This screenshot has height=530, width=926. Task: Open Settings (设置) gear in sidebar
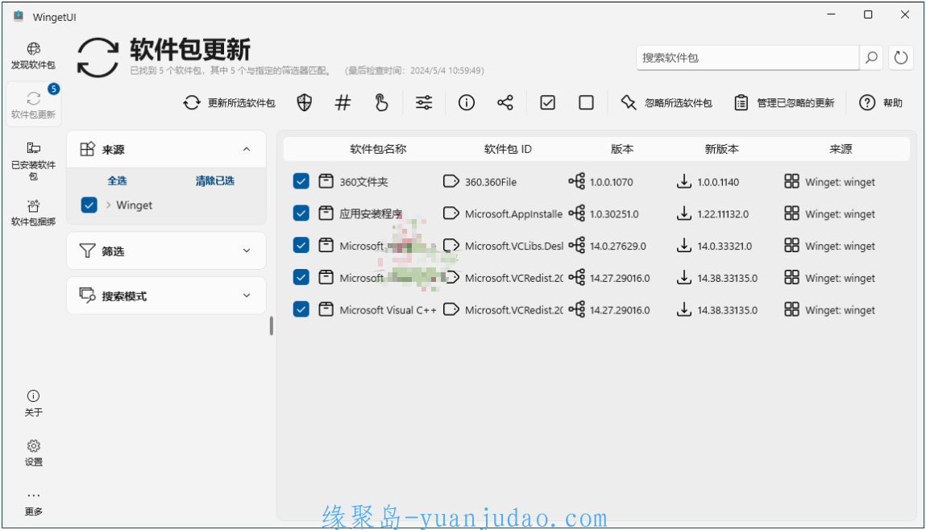(x=33, y=453)
